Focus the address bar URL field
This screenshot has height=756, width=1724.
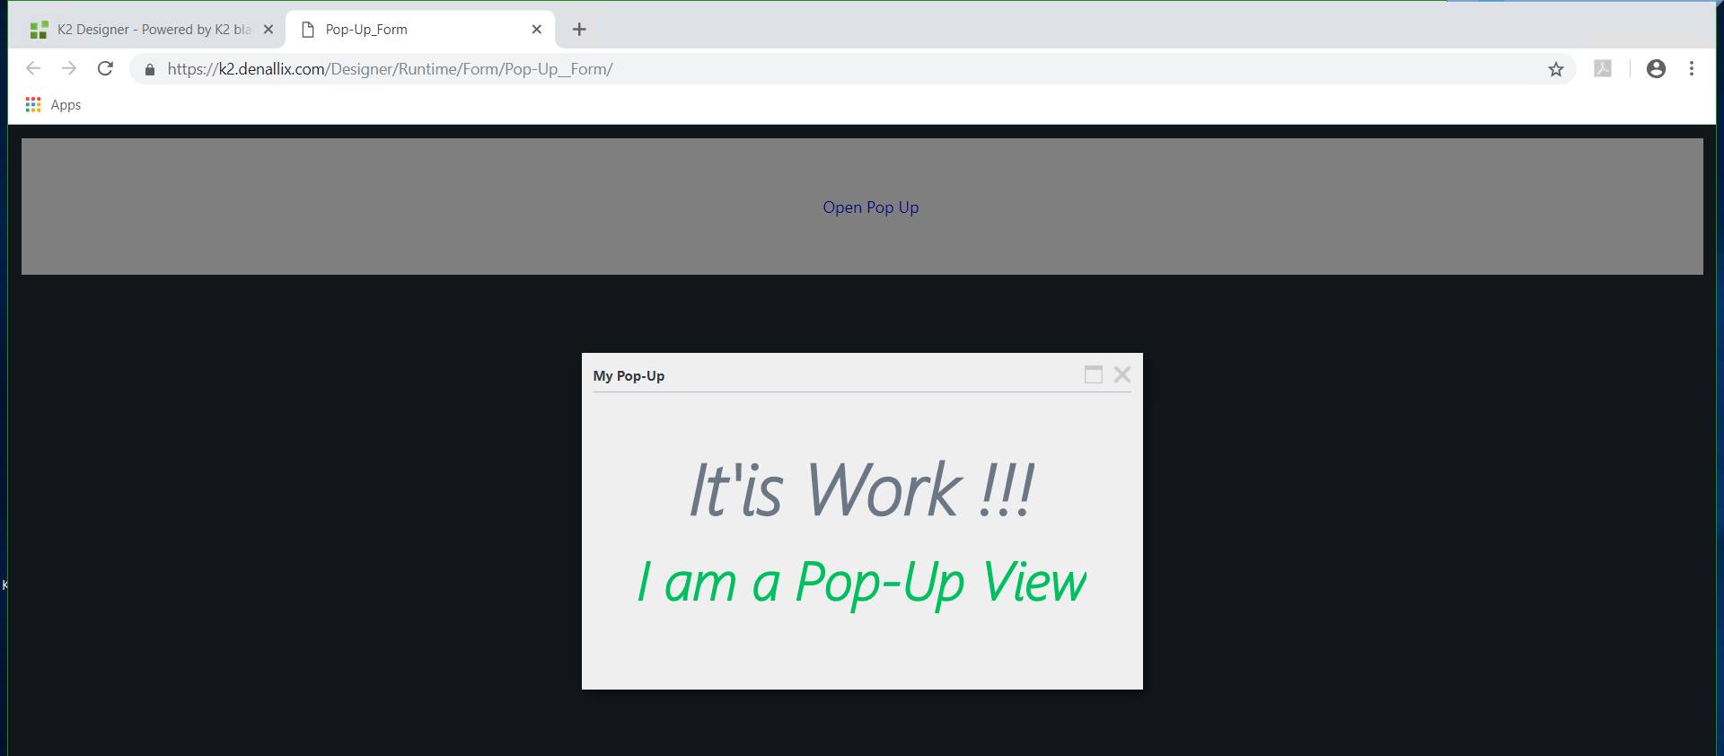(x=808, y=69)
